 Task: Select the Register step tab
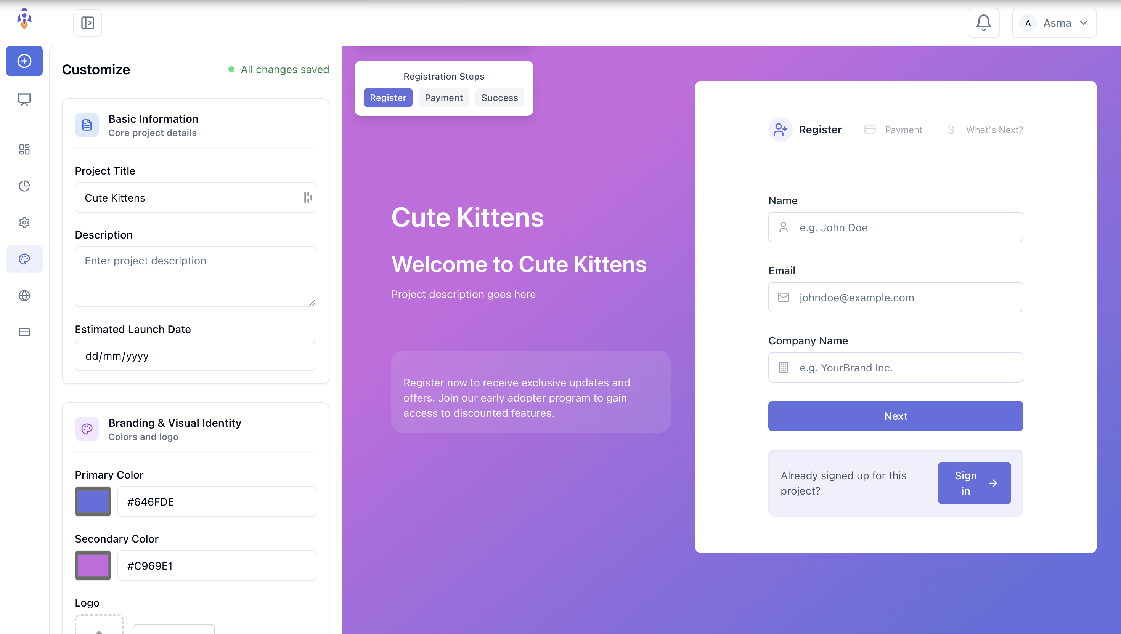pos(388,98)
